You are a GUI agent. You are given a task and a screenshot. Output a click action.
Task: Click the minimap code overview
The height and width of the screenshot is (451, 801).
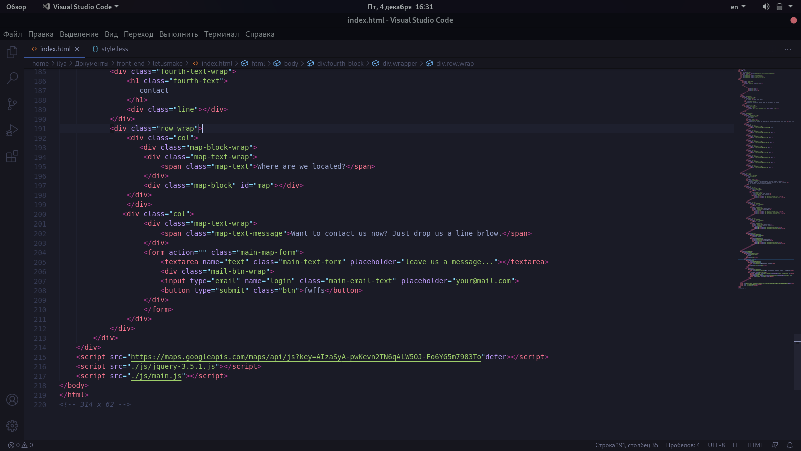pyautogui.click(x=765, y=179)
